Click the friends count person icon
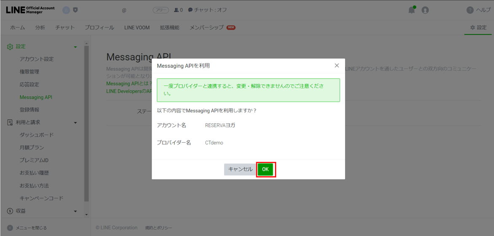 [x=176, y=10]
